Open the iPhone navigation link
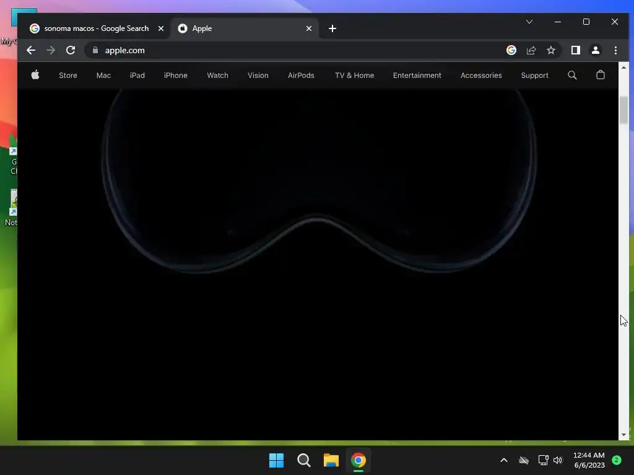The image size is (634, 475). click(x=175, y=75)
